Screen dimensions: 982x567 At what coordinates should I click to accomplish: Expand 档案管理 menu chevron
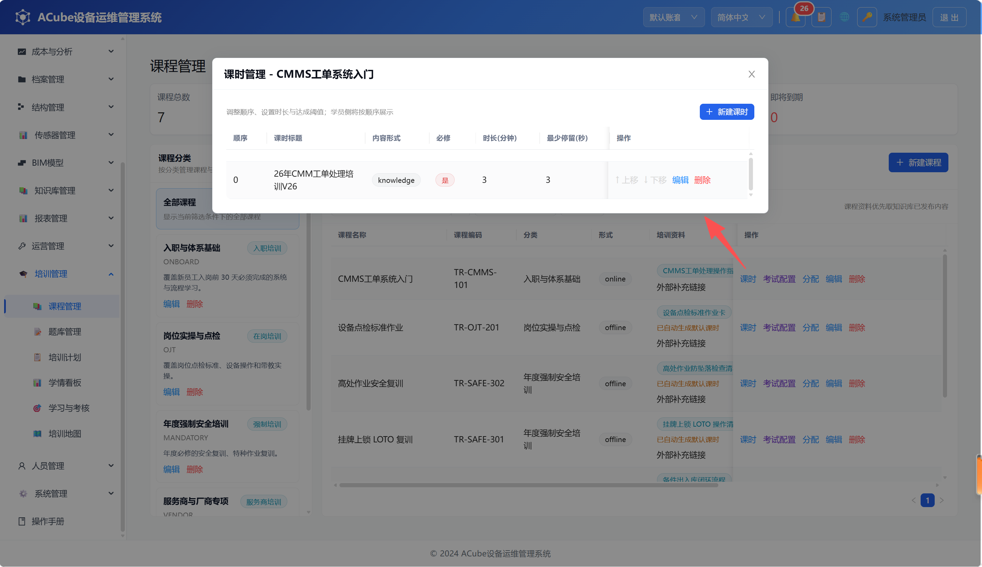[x=111, y=79]
